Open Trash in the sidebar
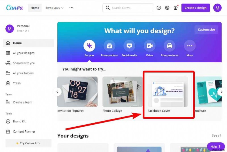 point(28,83)
